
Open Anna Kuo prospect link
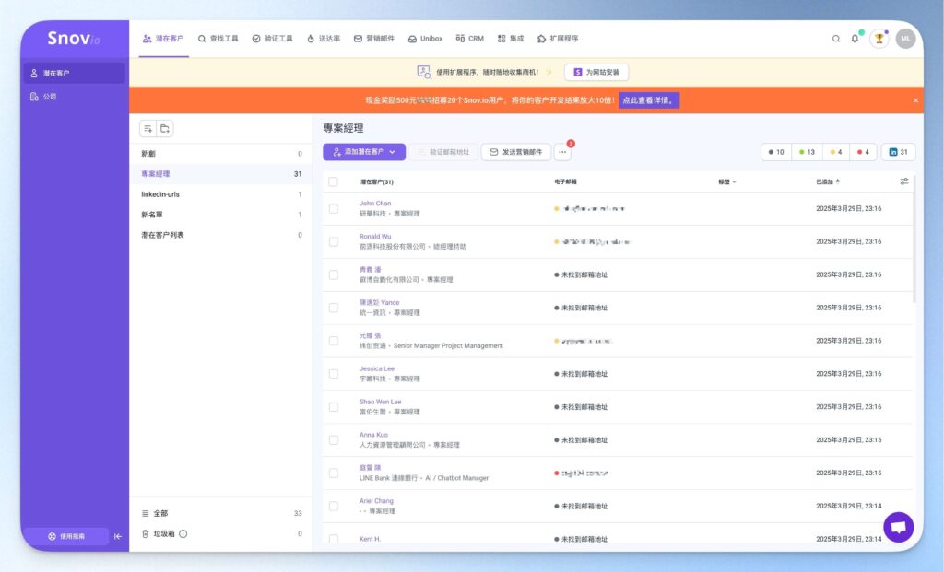(374, 435)
